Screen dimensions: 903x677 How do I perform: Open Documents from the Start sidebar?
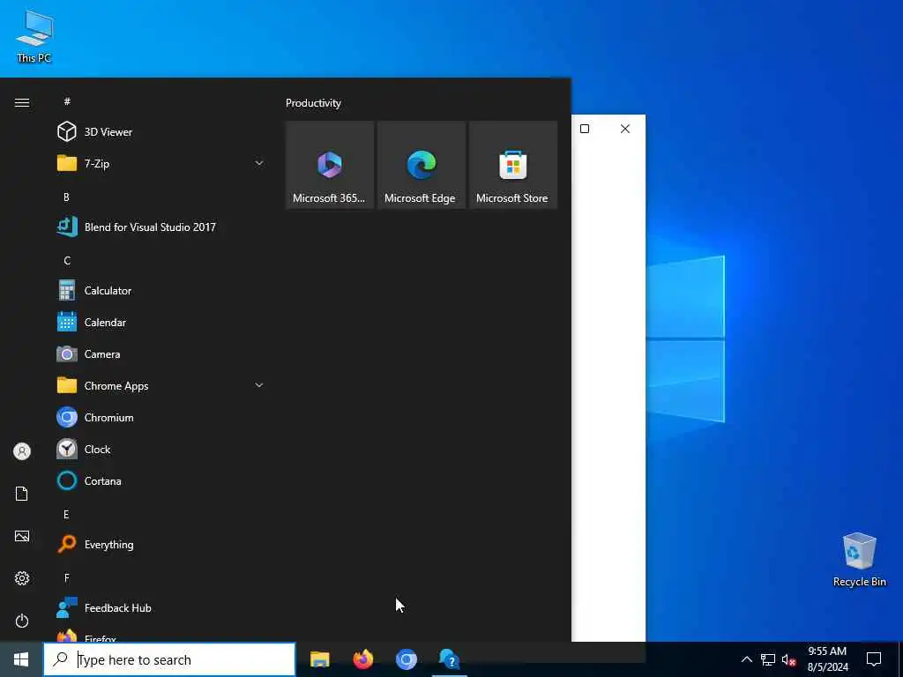(22, 494)
